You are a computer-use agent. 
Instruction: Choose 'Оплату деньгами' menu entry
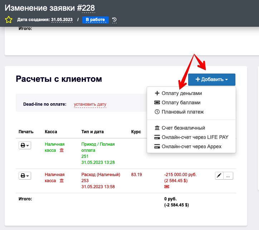(x=191, y=93)
